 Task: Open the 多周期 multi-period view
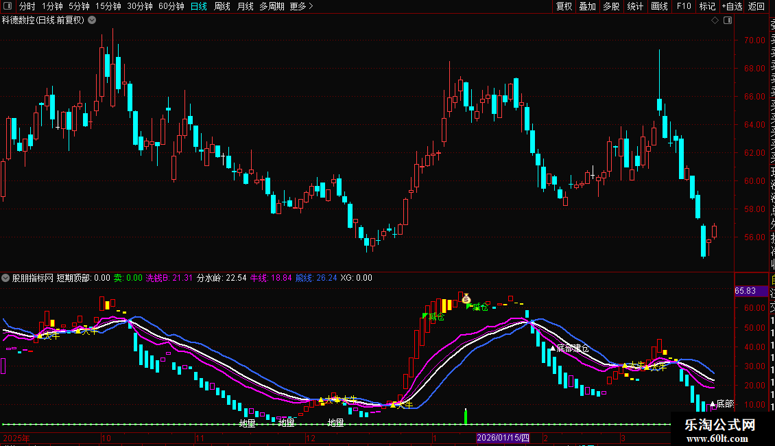click(272, 6)
